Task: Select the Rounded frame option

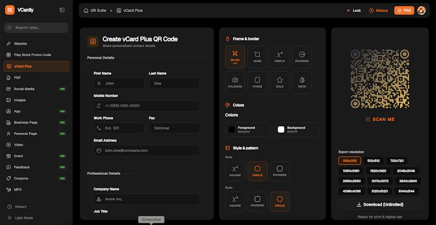Action: pos(302,57)
